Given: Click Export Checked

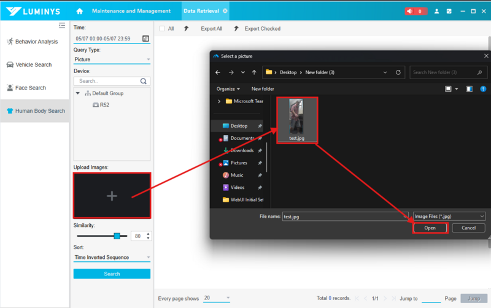Looking at the screenshot, I should [262, 28].
